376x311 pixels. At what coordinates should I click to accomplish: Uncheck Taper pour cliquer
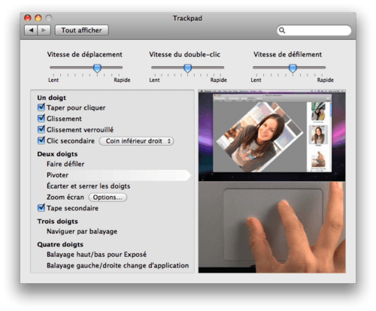(x=41, y=107)
